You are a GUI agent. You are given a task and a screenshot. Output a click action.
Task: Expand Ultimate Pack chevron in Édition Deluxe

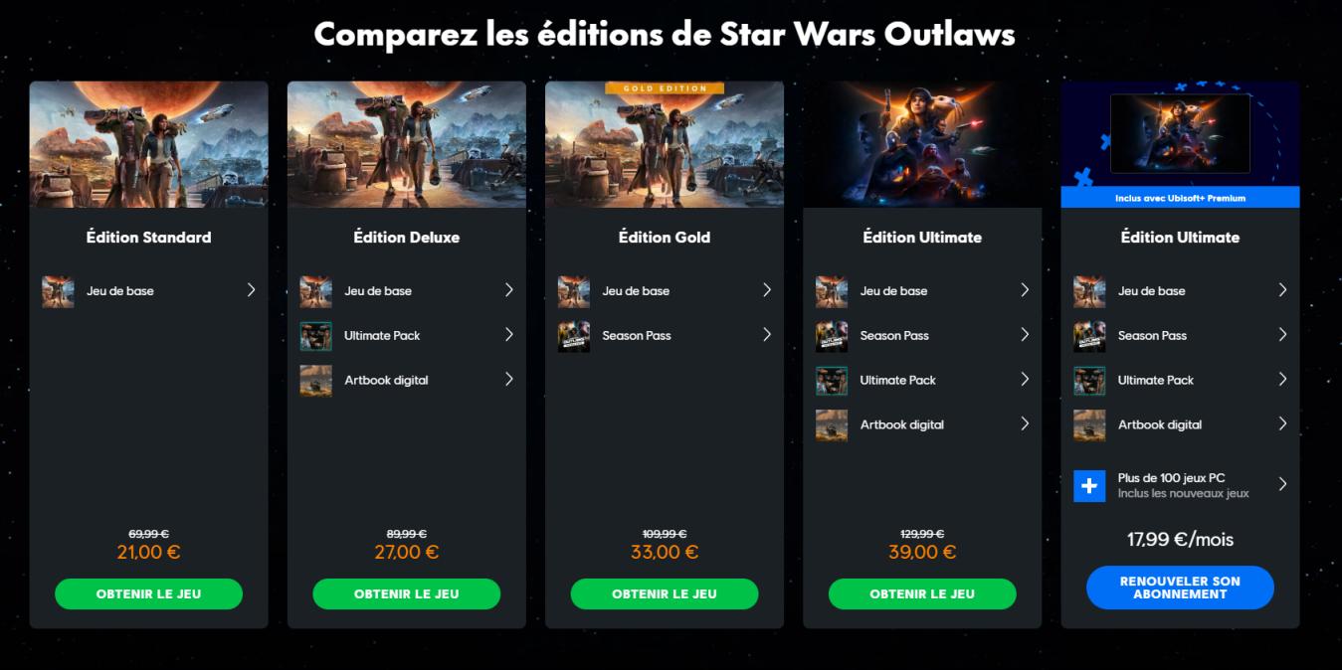point(508,335)
